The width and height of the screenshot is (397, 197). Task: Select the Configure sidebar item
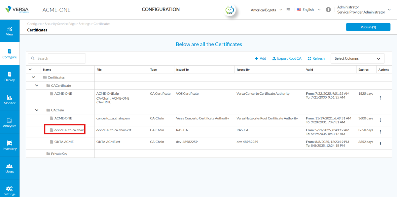click(10, 54)
